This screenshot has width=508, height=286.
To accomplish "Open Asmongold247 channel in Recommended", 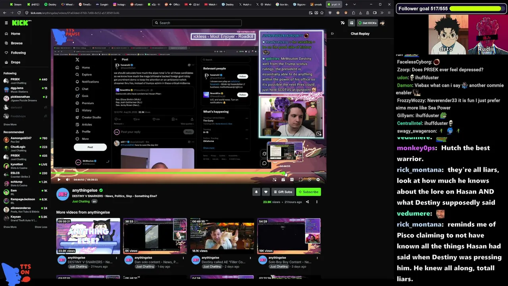I will click(25, 139).
